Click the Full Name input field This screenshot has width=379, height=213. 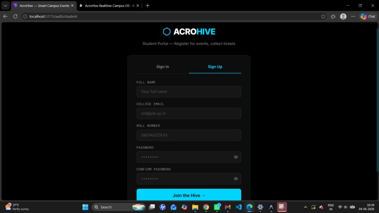point(189,92)
